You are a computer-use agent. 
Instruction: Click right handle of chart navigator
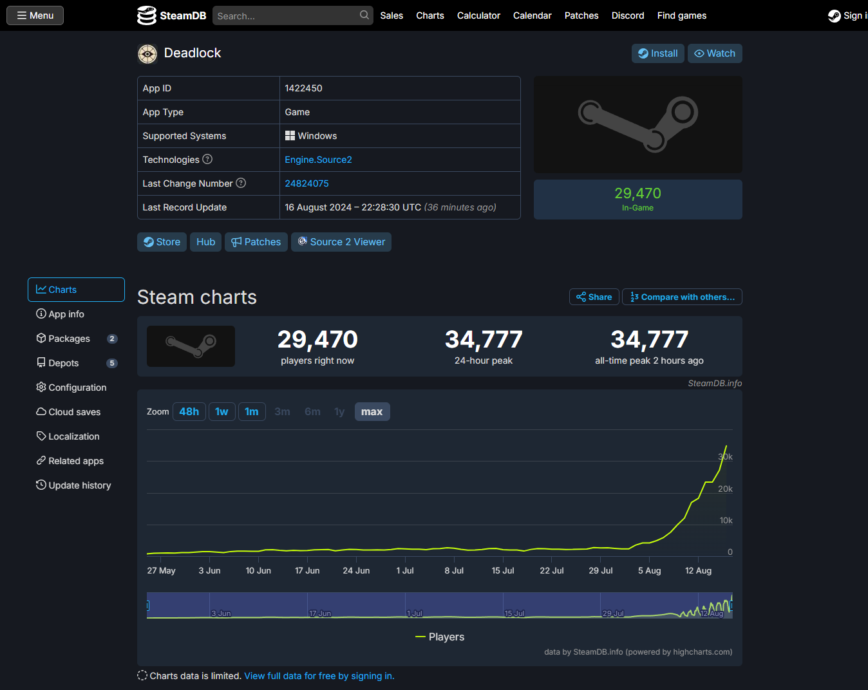coord(731,606)
